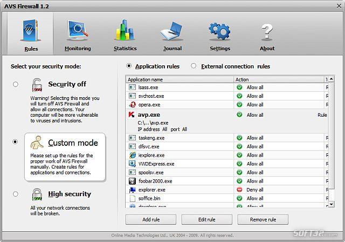Click the foobar2000.exe alien icon
Image resolution: width=345 pixels, height=242 pixels.
click(132, 181)
